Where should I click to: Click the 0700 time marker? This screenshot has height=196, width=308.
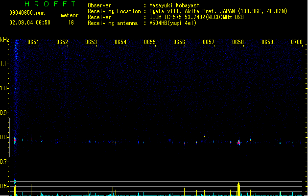297,42
